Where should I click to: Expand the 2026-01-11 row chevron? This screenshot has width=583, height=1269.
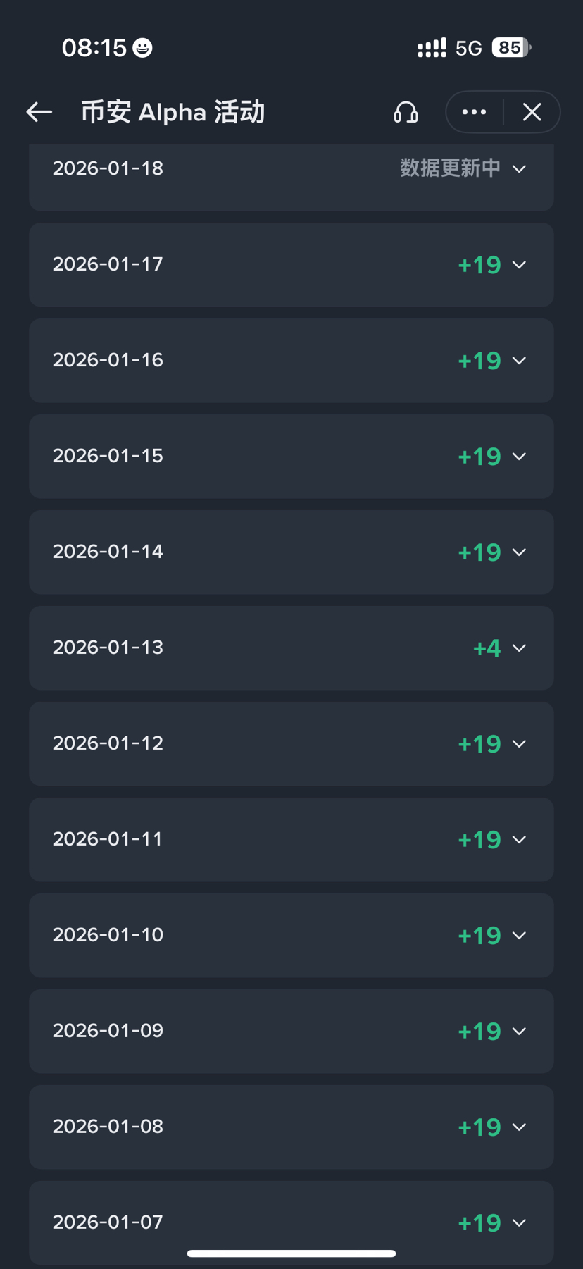pyautogui.click(x=520, y=840)
